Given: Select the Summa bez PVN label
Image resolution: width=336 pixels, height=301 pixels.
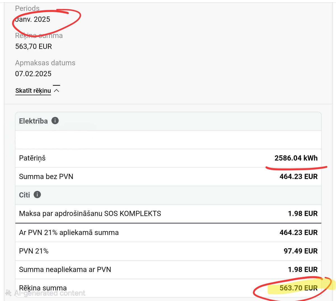Looking at the screenshot, I should point(46,177).
